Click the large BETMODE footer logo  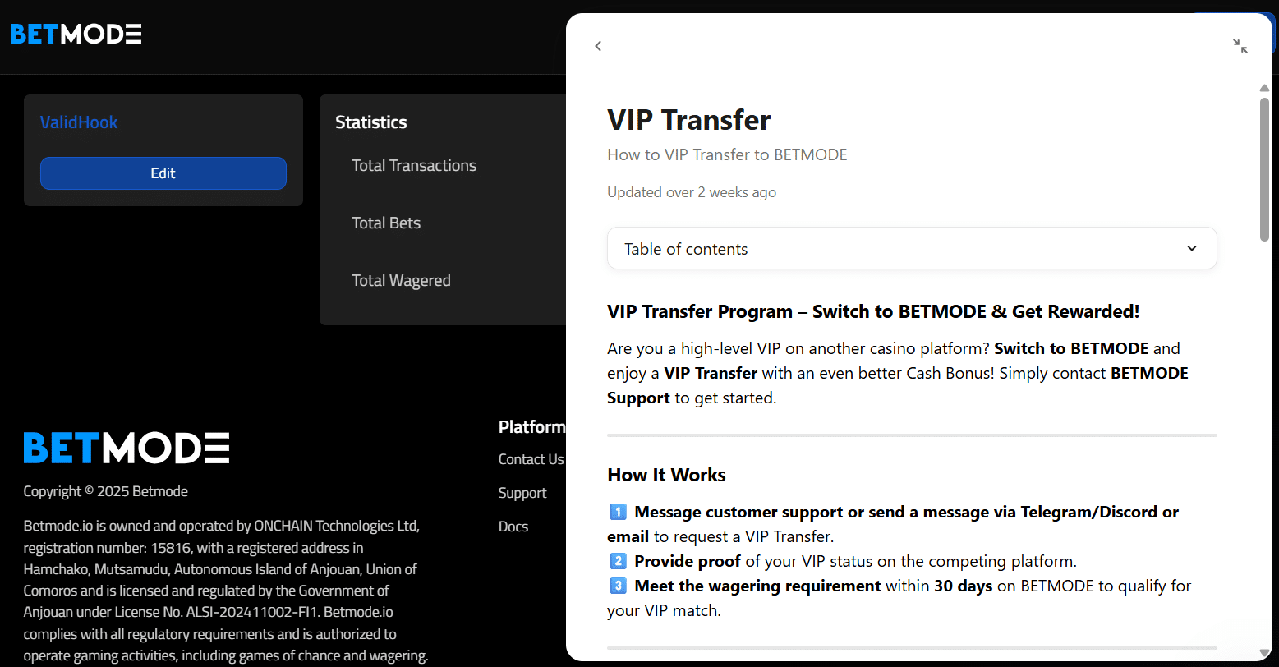126,448
